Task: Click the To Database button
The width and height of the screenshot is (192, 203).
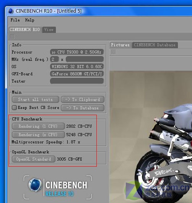Action: click(83, 108)
